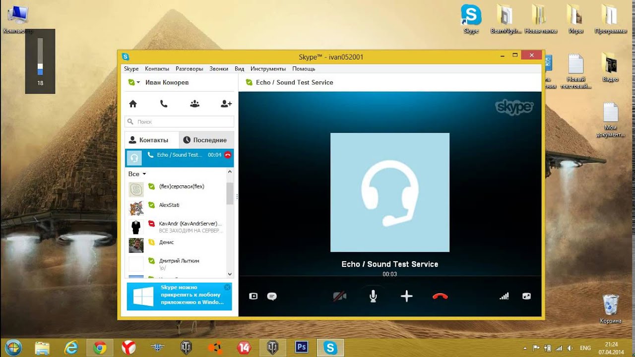
Task: Open the plus add-participants menu
Action: pyautogui.click(x=406, y=296)
